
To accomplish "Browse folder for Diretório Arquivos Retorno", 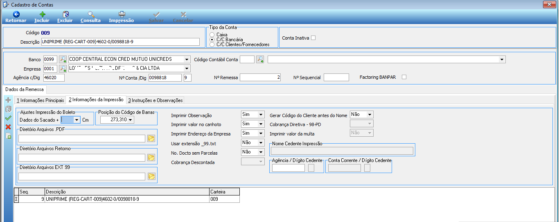I will [151, 158].
